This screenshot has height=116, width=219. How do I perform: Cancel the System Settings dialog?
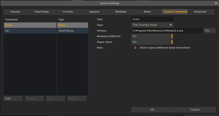195,110
